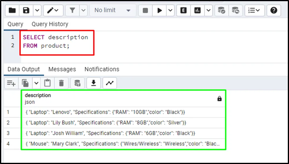Switch to the Query History tab
The image size is (289, 164).
tap(50, 24)
